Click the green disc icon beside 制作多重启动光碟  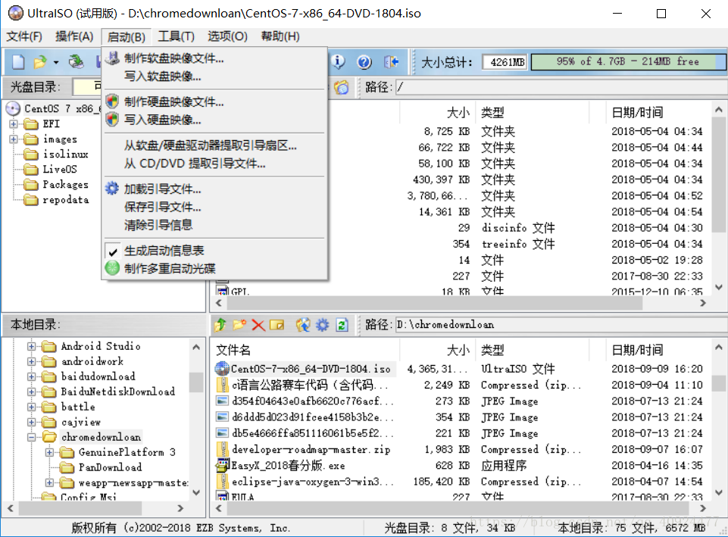112,268
